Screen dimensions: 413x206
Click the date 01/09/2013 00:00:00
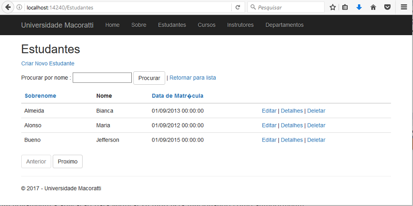tap(178, 111)
